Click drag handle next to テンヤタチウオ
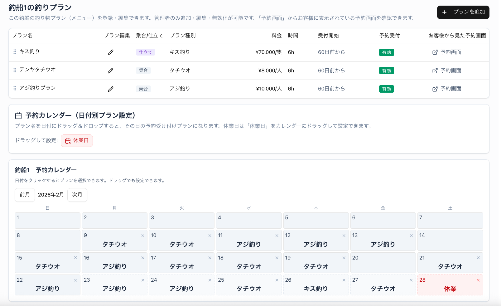 (x=15, y=70)
